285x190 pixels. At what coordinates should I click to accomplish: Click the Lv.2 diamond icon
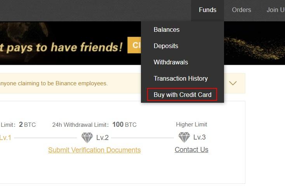87,137
